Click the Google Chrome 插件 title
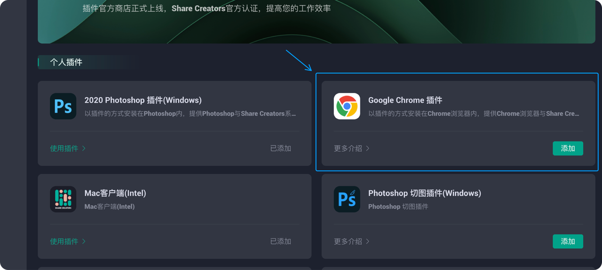This screenshot has height=270, width=602. click(x=405, y=100)
